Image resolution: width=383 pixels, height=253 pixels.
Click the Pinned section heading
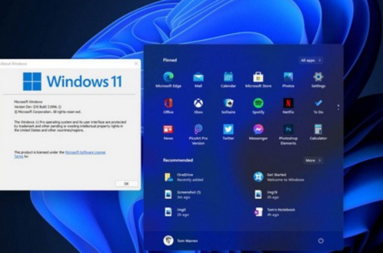coord(170,60)
